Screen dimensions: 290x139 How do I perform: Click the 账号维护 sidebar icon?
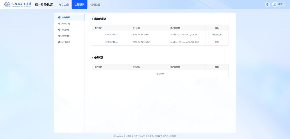click(x=59, y=36)
